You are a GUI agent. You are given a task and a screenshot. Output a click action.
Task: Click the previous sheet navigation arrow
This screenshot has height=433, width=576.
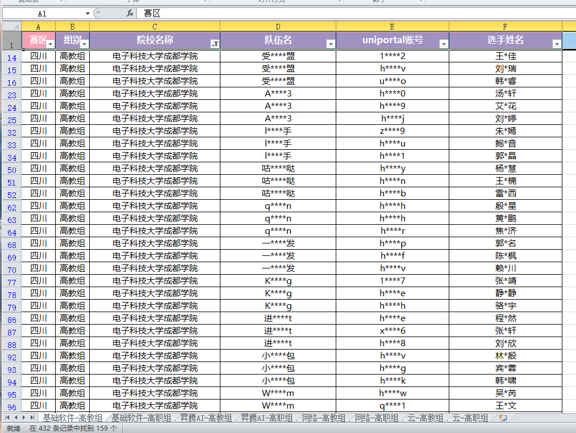16,418
